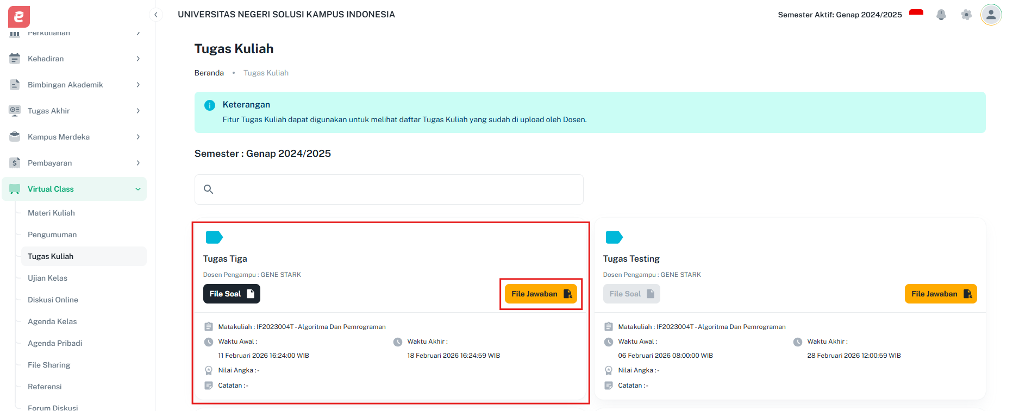Image resolution: width=1013 pixels, height=411 pixels.
Task: Expand the Tugas Akhir menu
Action: [138, 111]
